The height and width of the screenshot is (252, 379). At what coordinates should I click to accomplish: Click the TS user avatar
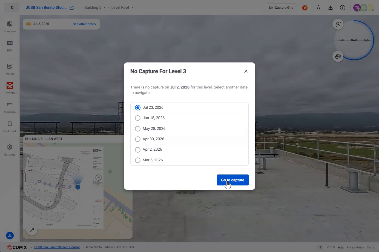point(357,8)
